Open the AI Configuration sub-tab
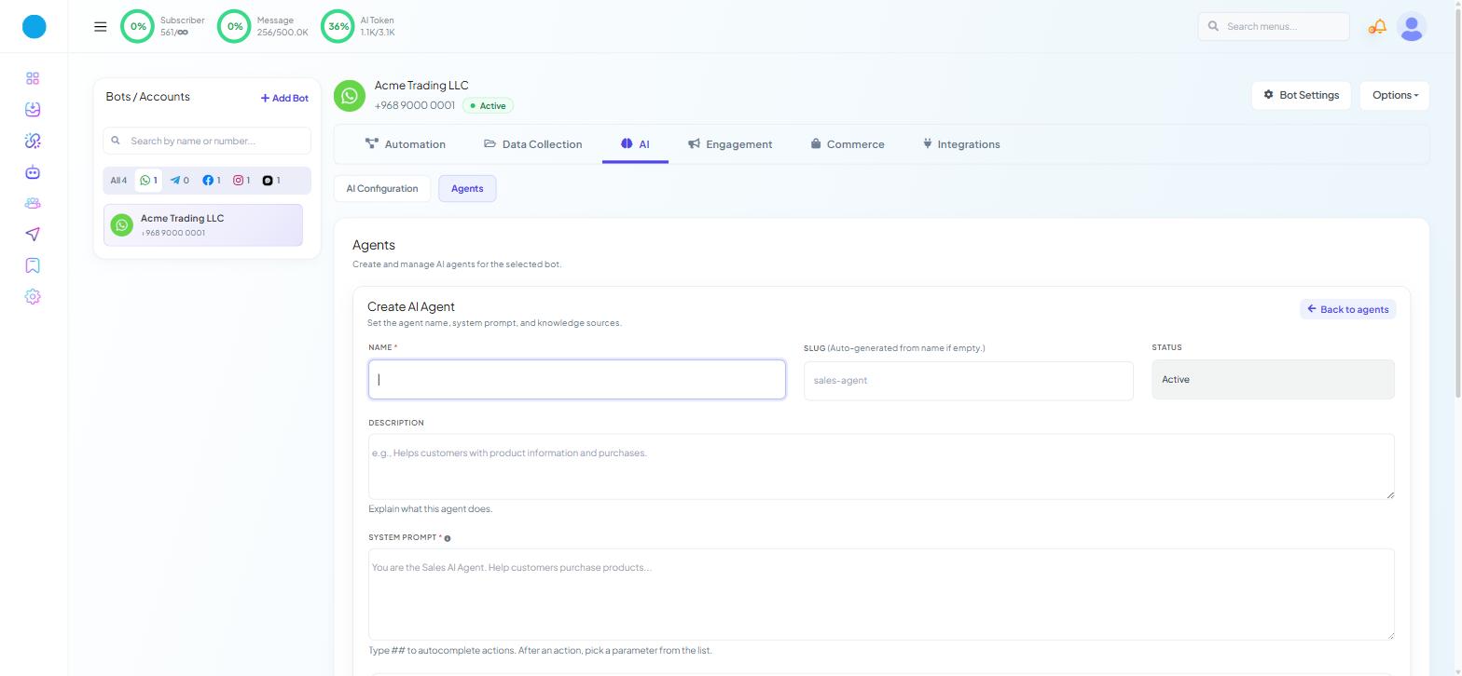1462x676 pixels. coord(382,189)
